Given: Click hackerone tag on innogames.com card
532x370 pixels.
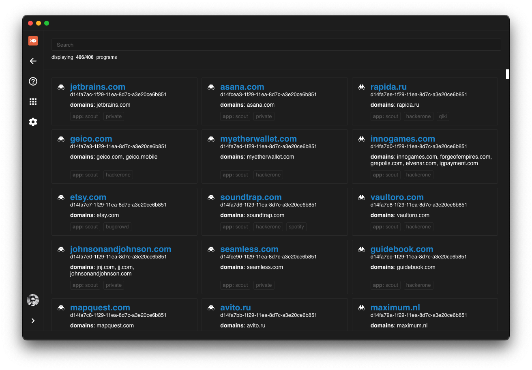Looking at the screenshot, I should click(418, 175).
